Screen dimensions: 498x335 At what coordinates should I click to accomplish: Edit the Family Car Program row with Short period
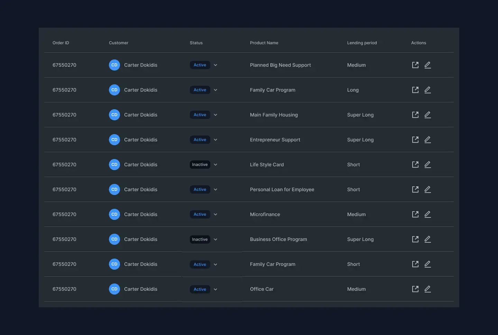point(427,264)
